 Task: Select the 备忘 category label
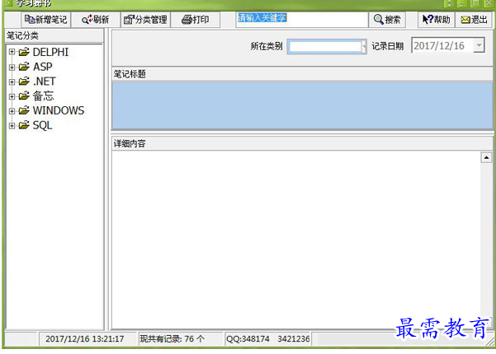point(44,96)
